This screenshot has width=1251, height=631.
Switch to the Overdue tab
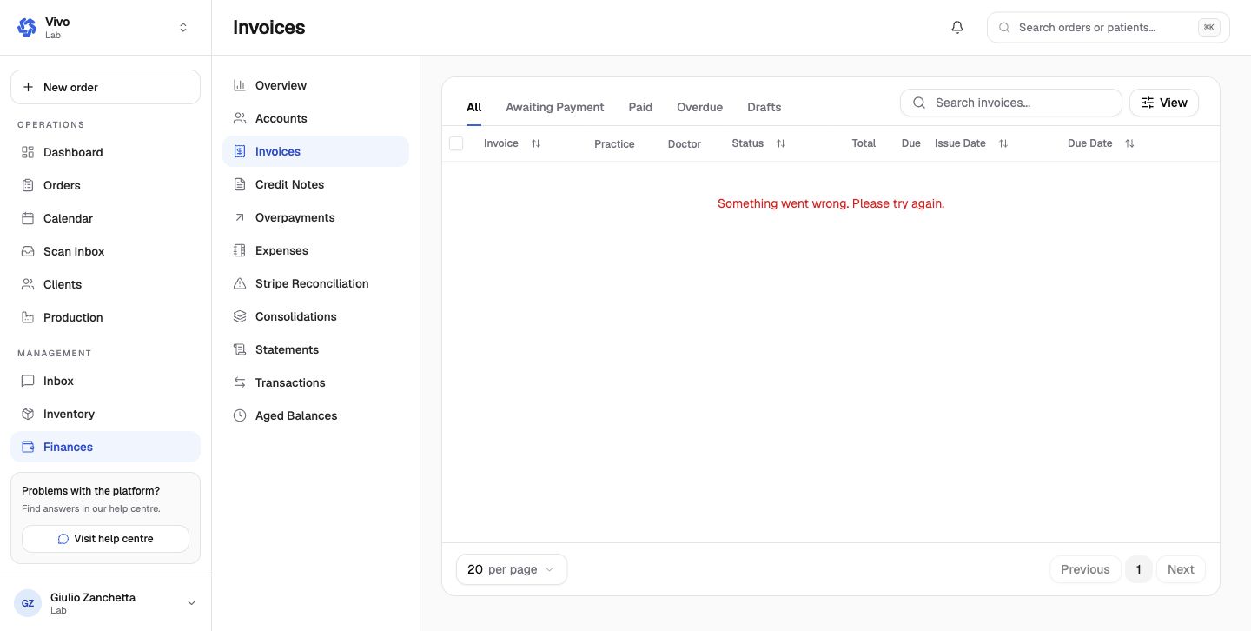coord(699,107)
